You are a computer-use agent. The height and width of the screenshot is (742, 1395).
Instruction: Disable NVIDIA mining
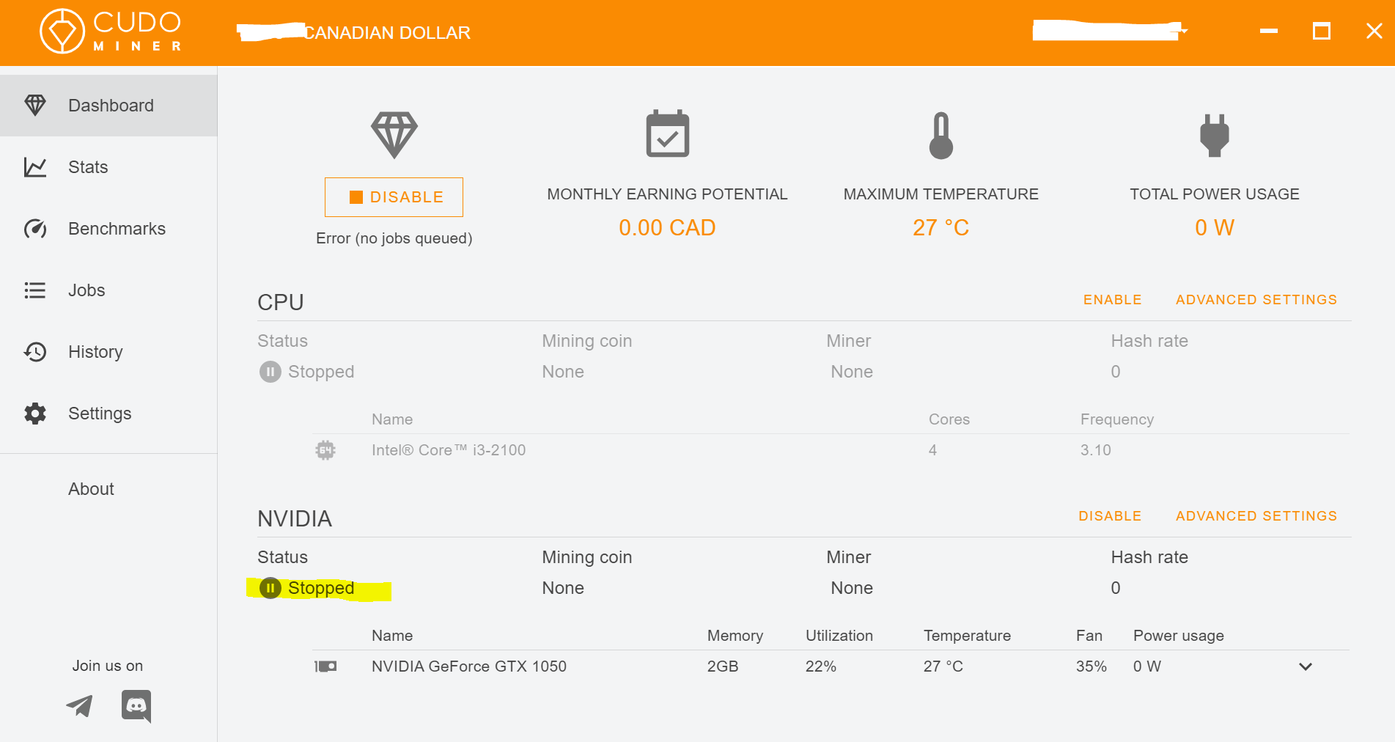(1110, 516)
